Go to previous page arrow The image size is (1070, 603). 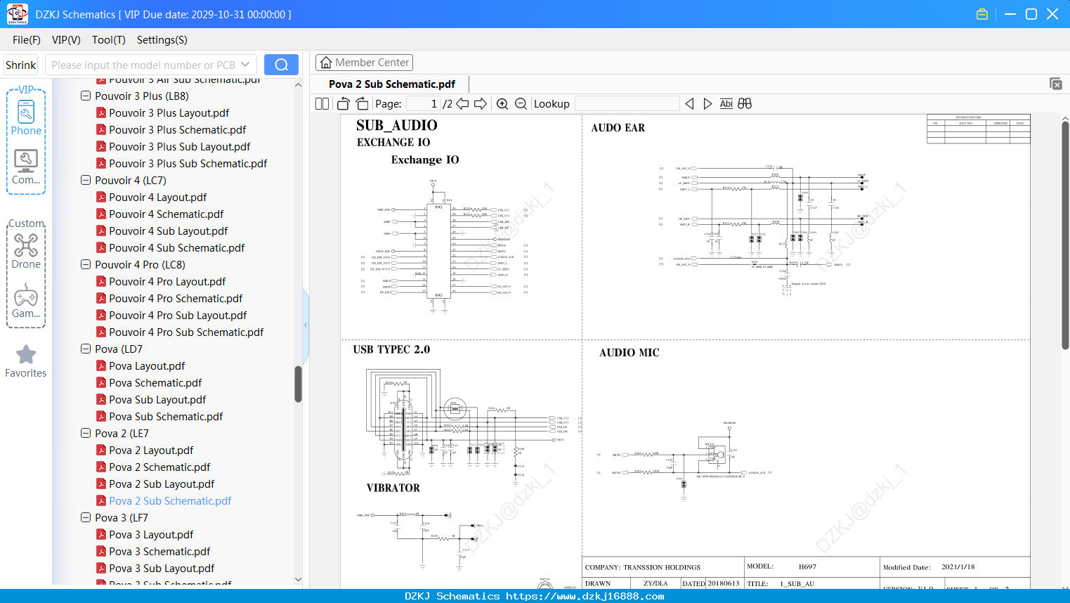462,103
